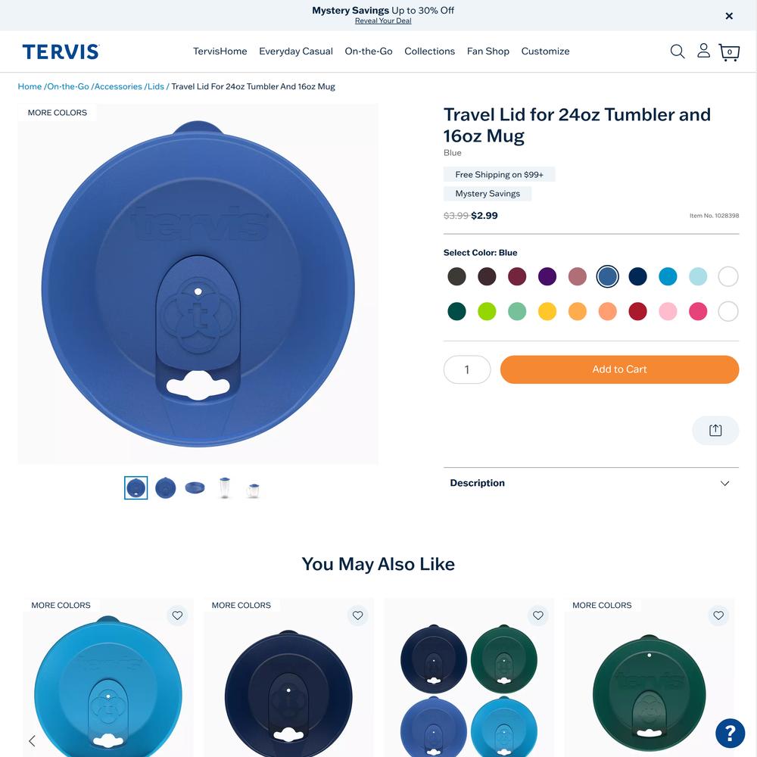Open the shopping cart icon
Image resolution: width=757 pixels, height=757 pixels.
point(729,51)
